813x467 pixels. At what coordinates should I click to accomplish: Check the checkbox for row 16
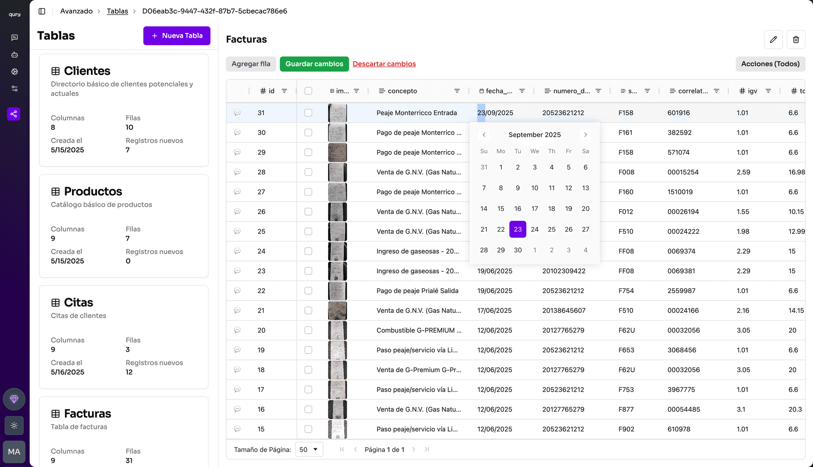pyautogui.click(x=308, y=409)
